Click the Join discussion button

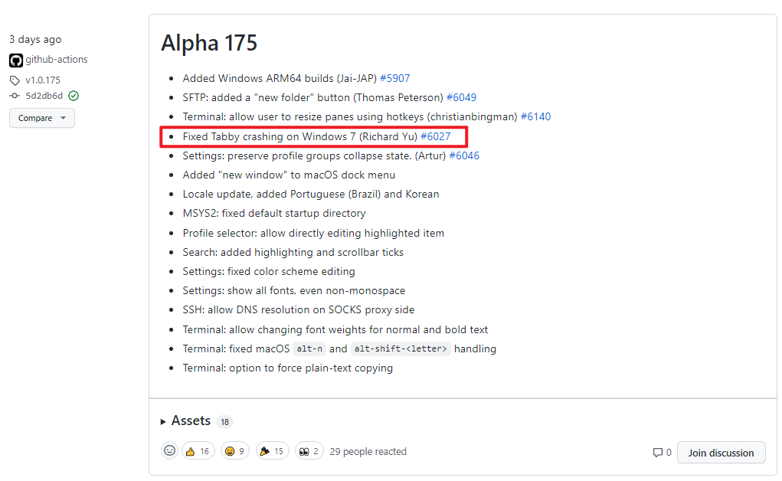tap(721, 453)
